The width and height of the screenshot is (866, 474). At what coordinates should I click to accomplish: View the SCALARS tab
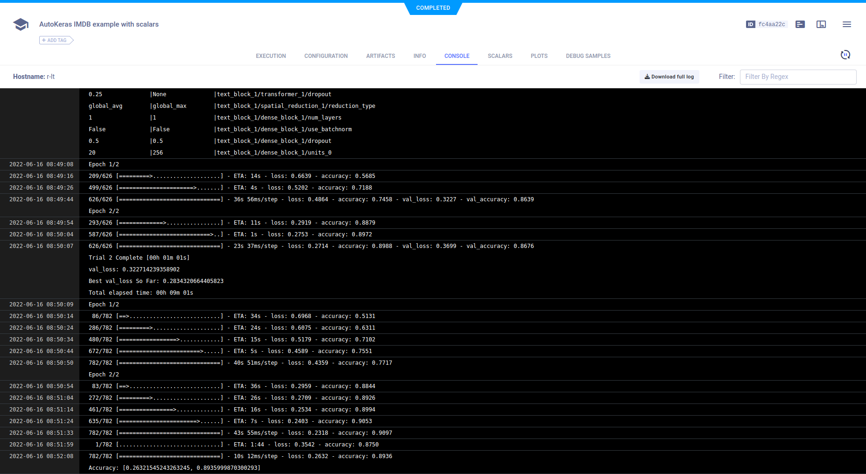(x=500, y=56)
